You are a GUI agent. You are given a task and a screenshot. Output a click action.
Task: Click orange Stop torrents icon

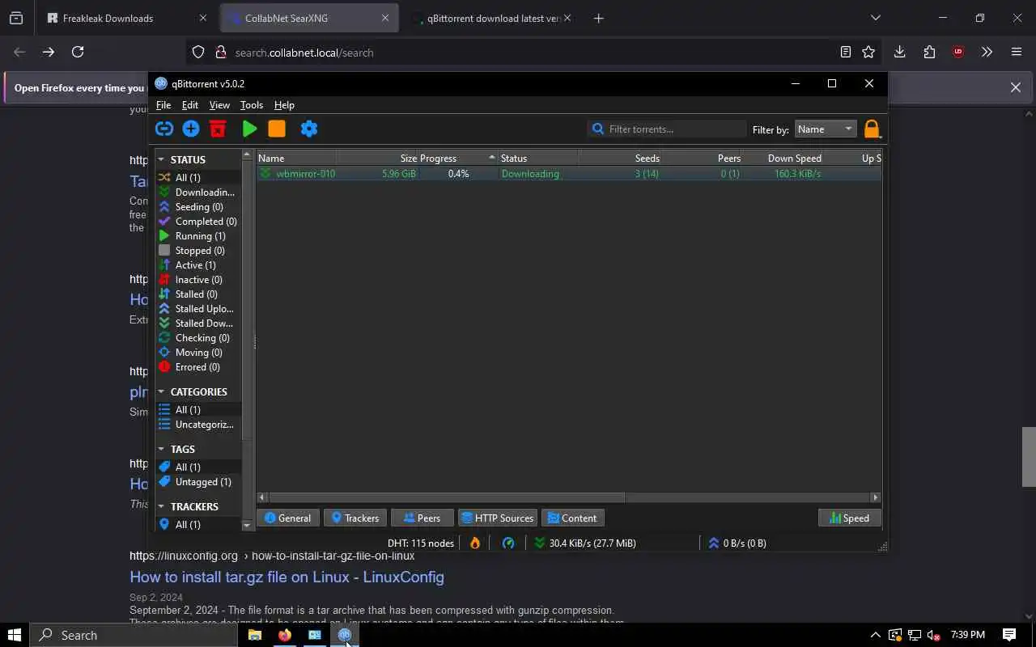(277, 129)
